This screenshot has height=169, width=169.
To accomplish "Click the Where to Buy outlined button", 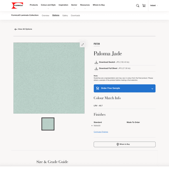I will click(125, 144).
